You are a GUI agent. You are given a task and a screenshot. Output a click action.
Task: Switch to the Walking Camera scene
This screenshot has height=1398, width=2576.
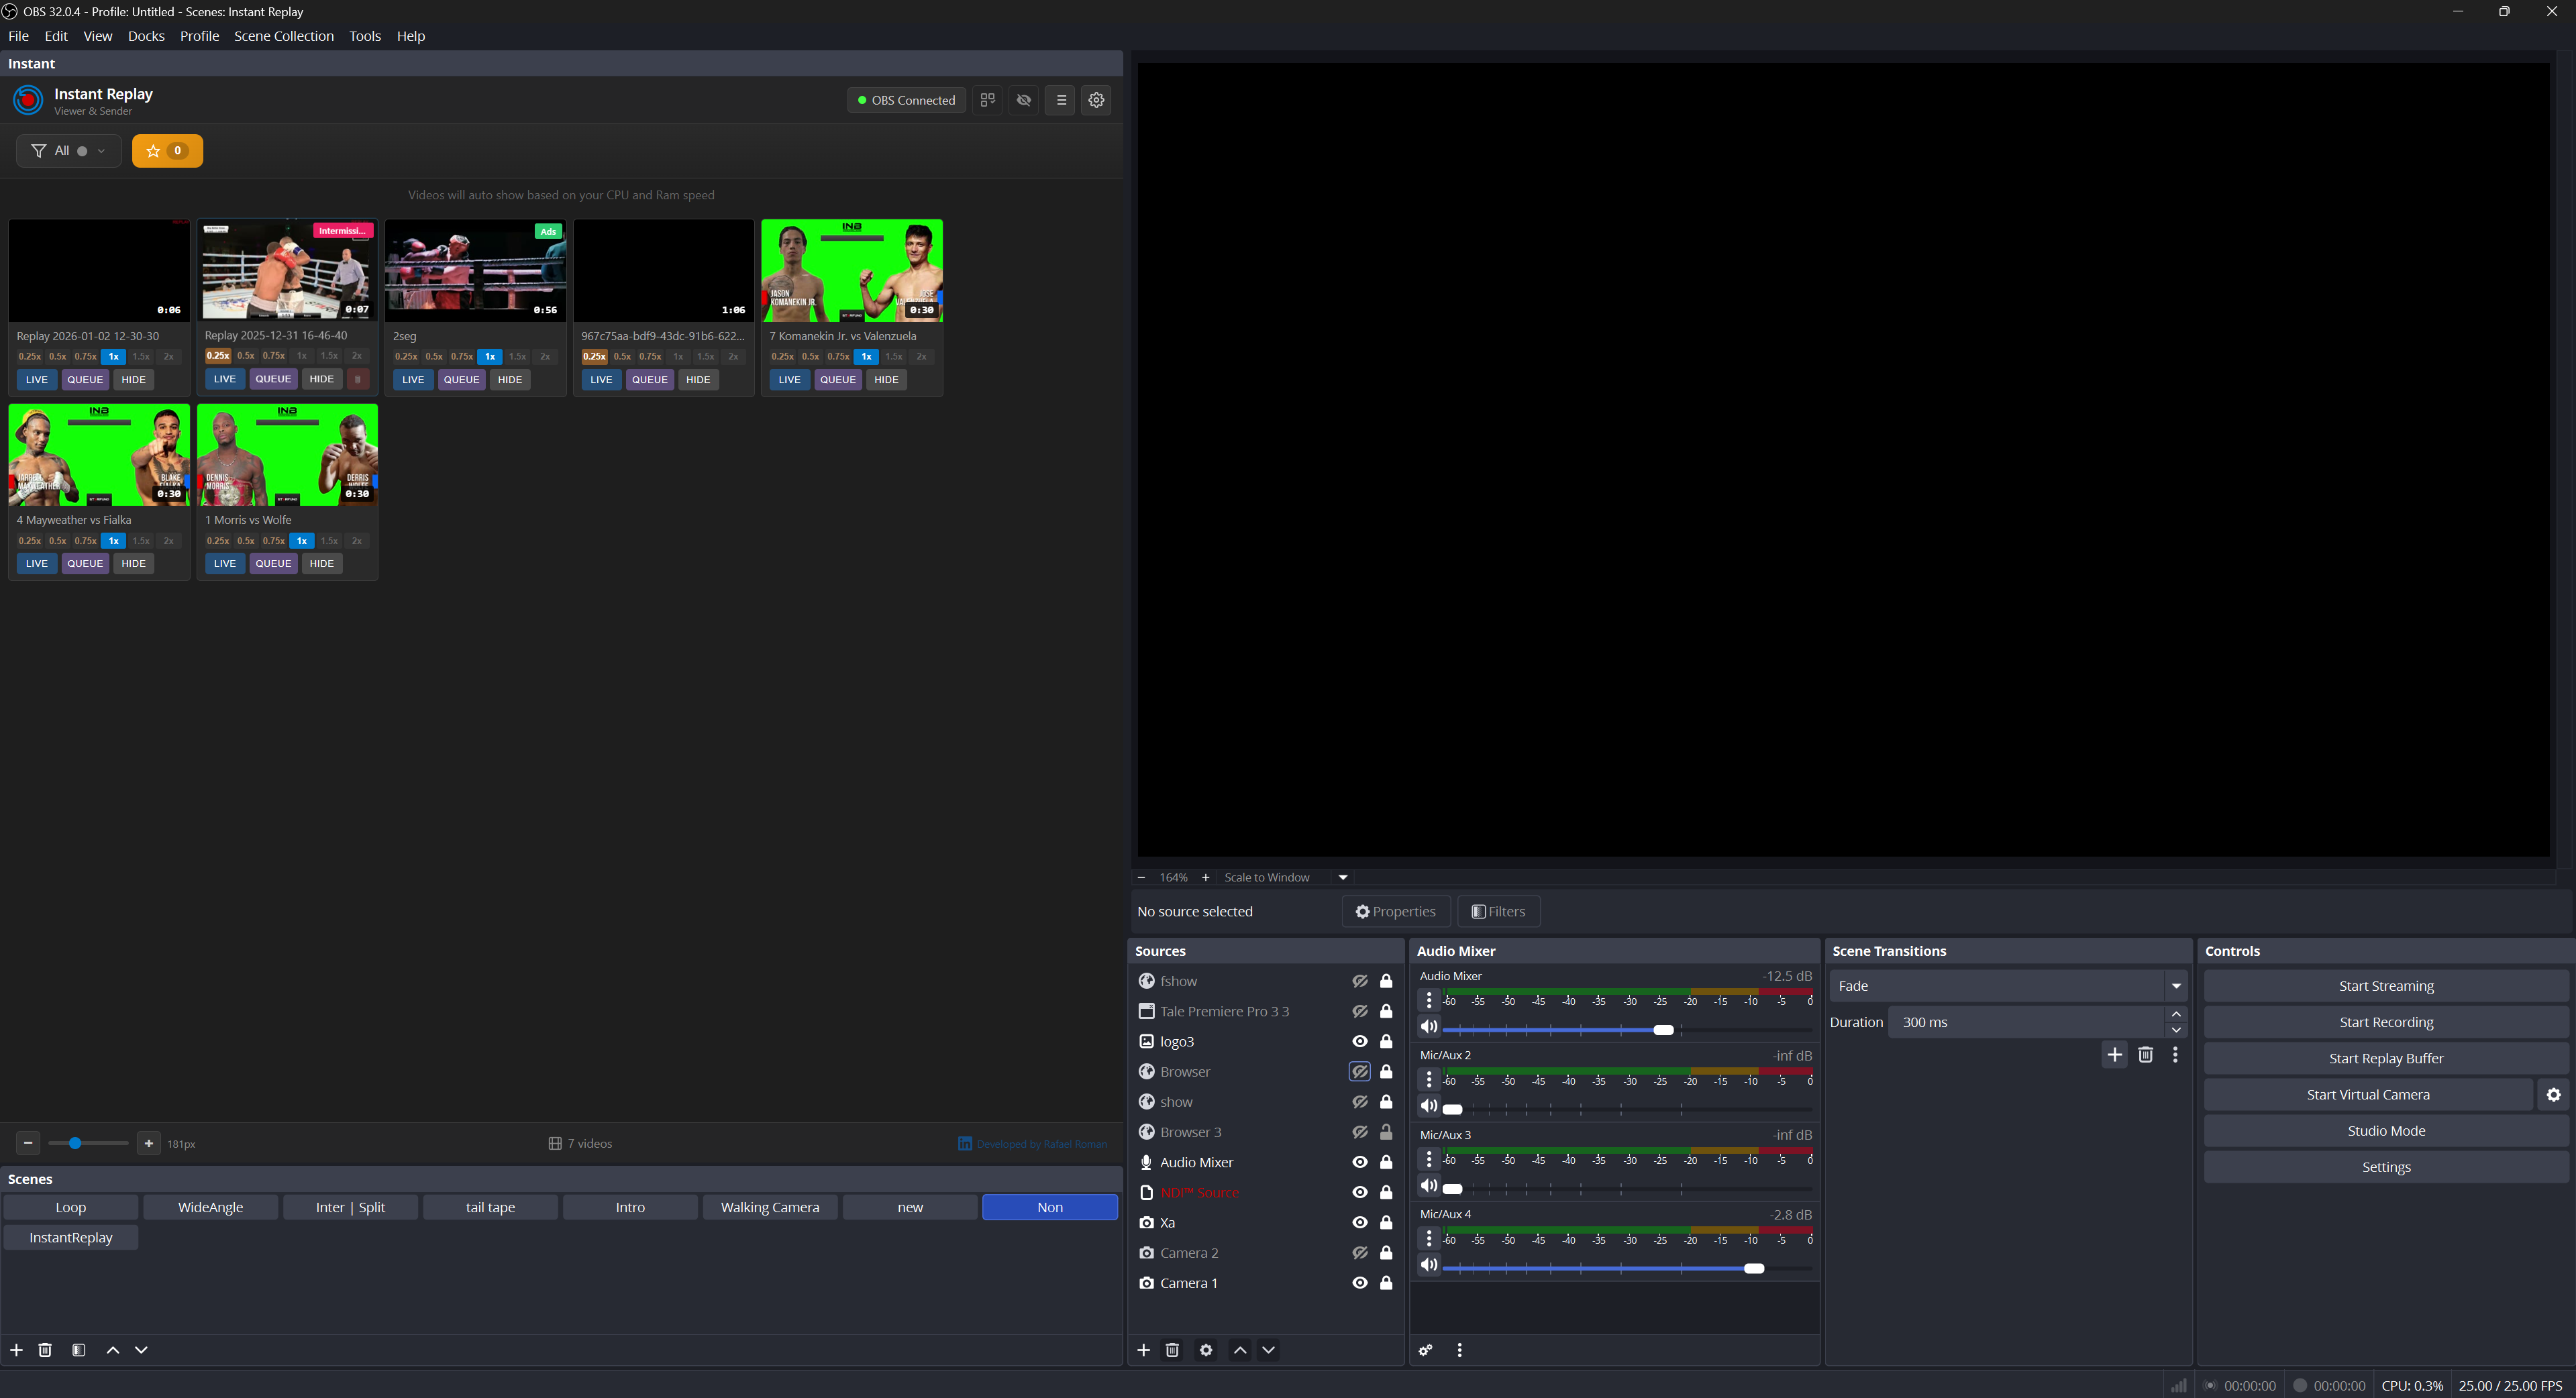click(770, 1207)
